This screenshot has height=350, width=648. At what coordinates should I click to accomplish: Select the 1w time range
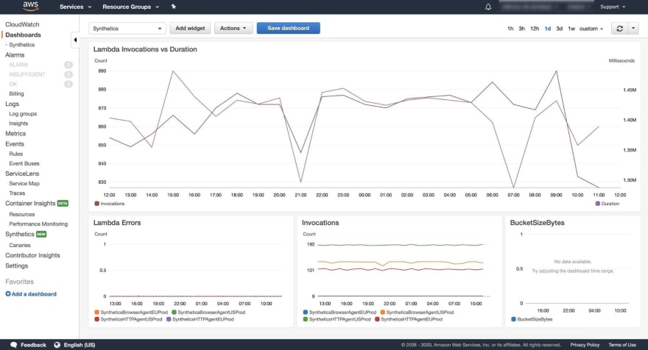pos(571,29)
